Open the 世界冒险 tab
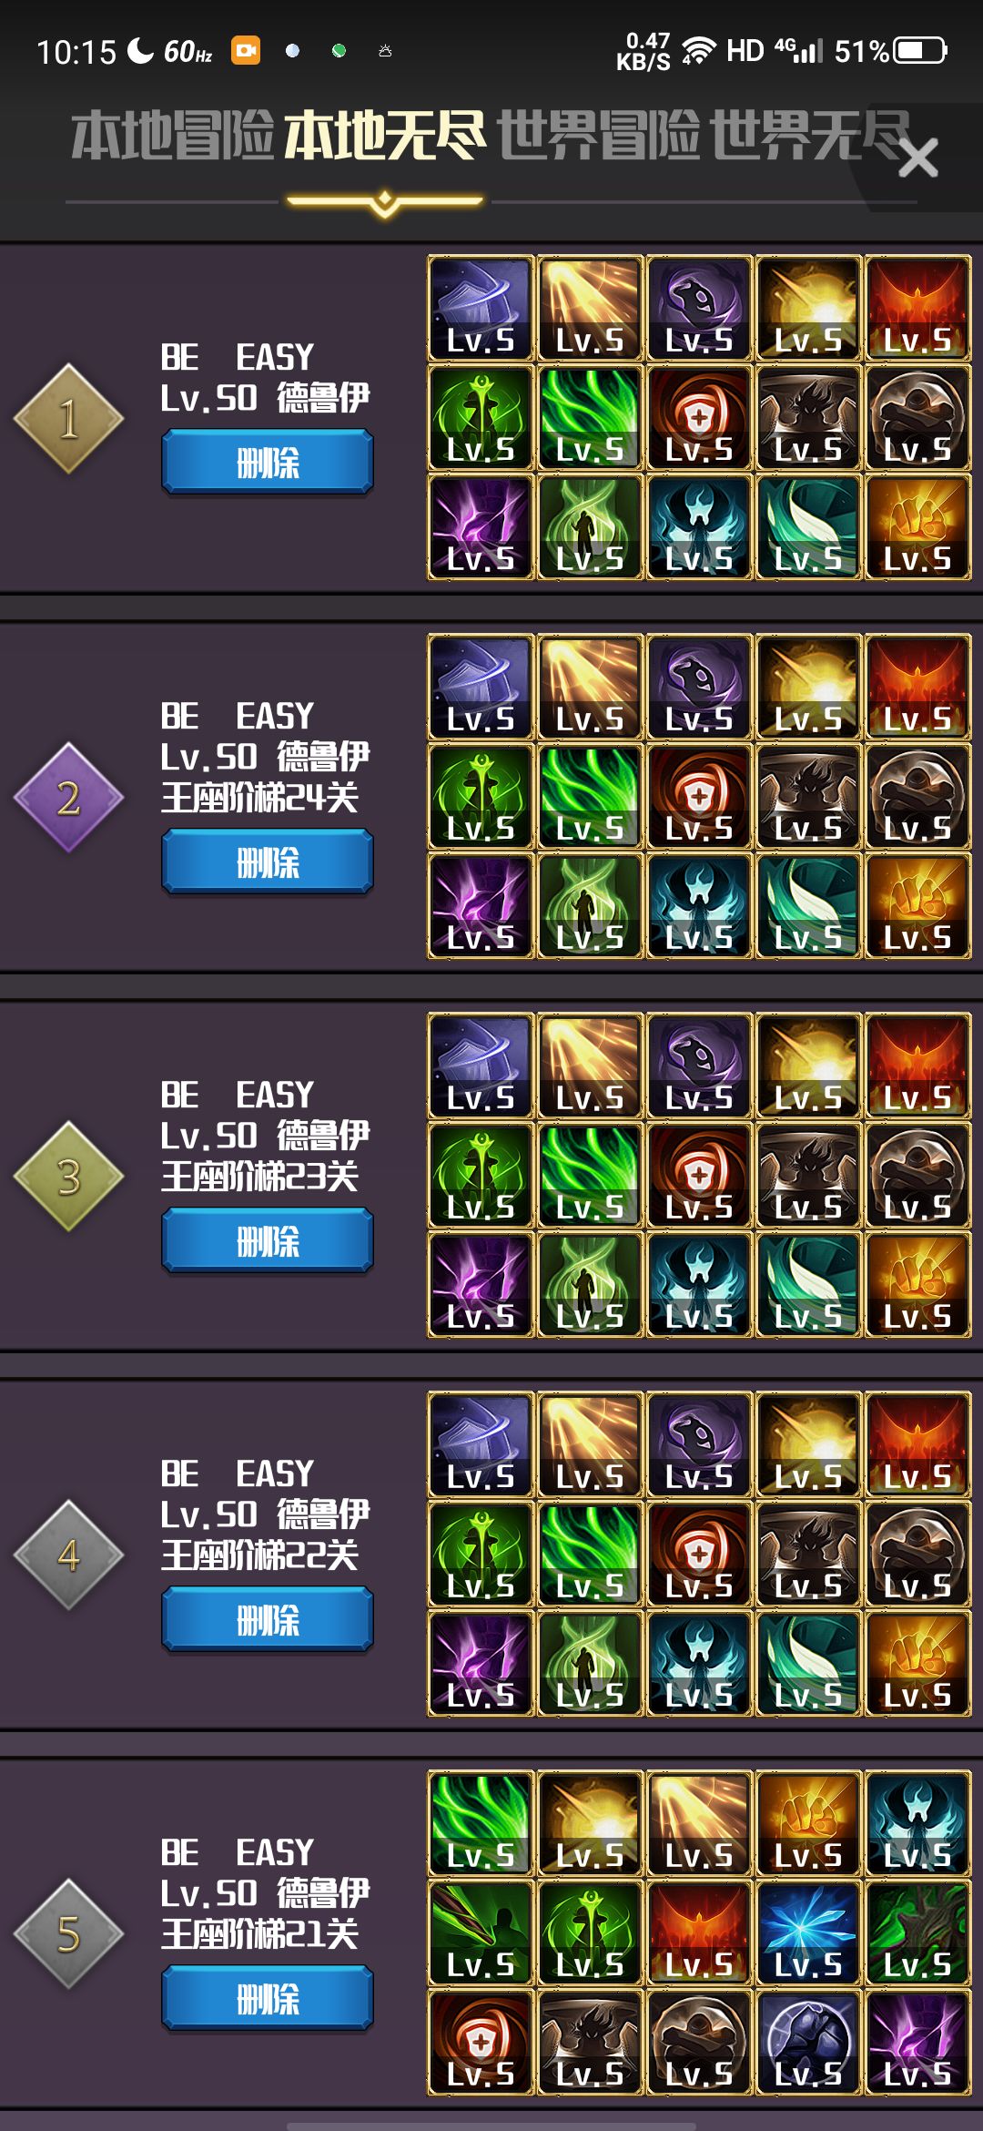 tap(598, 136)
